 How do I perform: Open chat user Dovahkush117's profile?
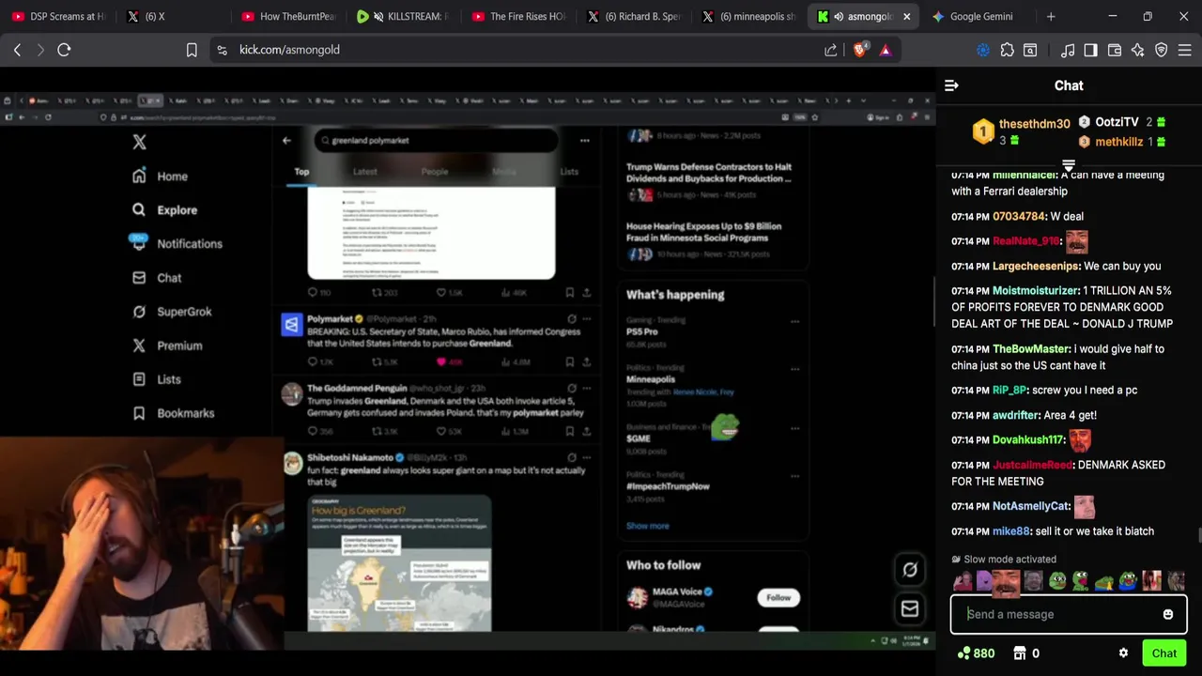pyautogui.click(x=1027, y=440)
